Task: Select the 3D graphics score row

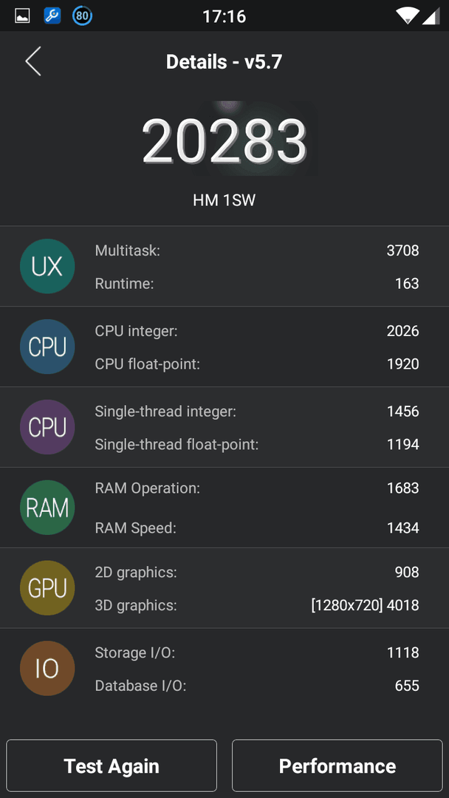Action: (x=257, y=606)
